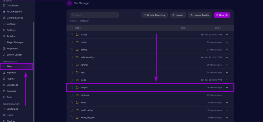Click the Player Manager icon

pyautogui.click(x=4, y=42)
